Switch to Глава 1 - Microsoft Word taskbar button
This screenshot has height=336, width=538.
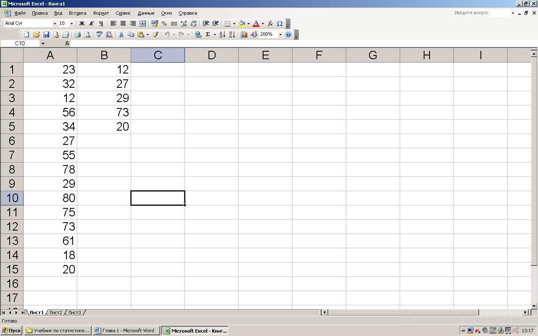tap(126, 331)
